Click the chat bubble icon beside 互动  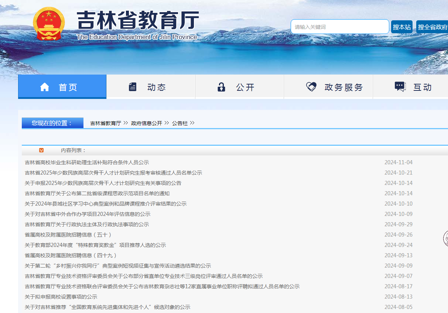400,86
